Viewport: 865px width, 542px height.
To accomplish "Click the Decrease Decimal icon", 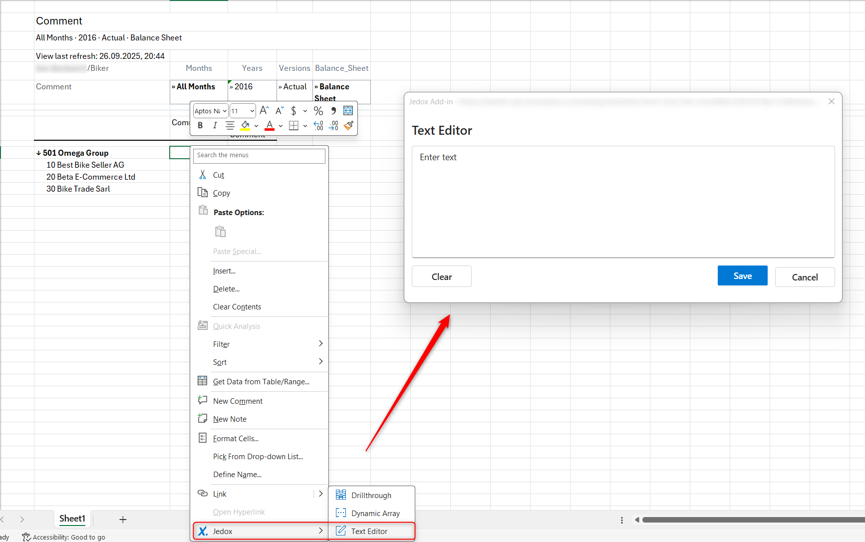I will [333, 126].
